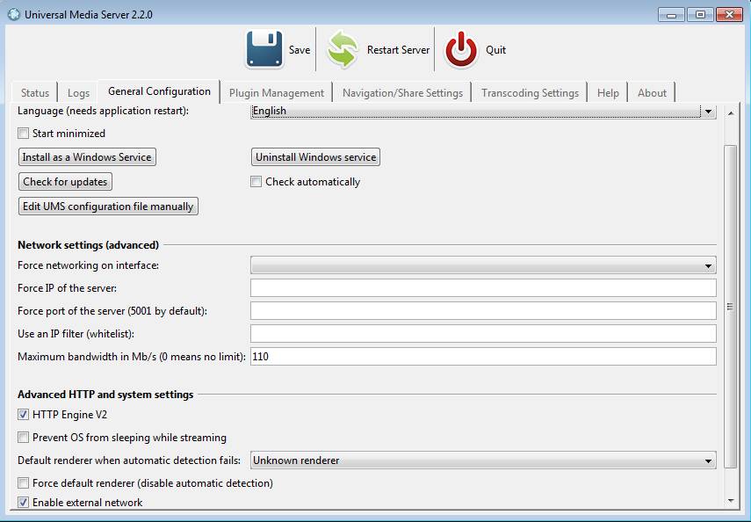Click the Use an IP filter whitelist field
Viewport: 751px width, 522px height.
(x=483, y=334)
